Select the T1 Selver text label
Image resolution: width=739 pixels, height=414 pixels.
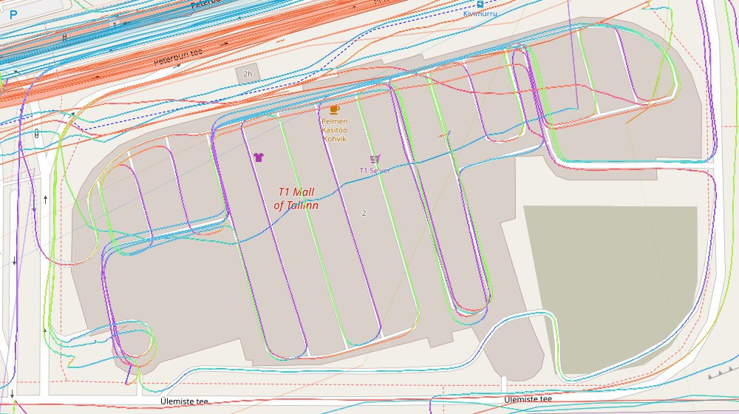pos(375,170)
